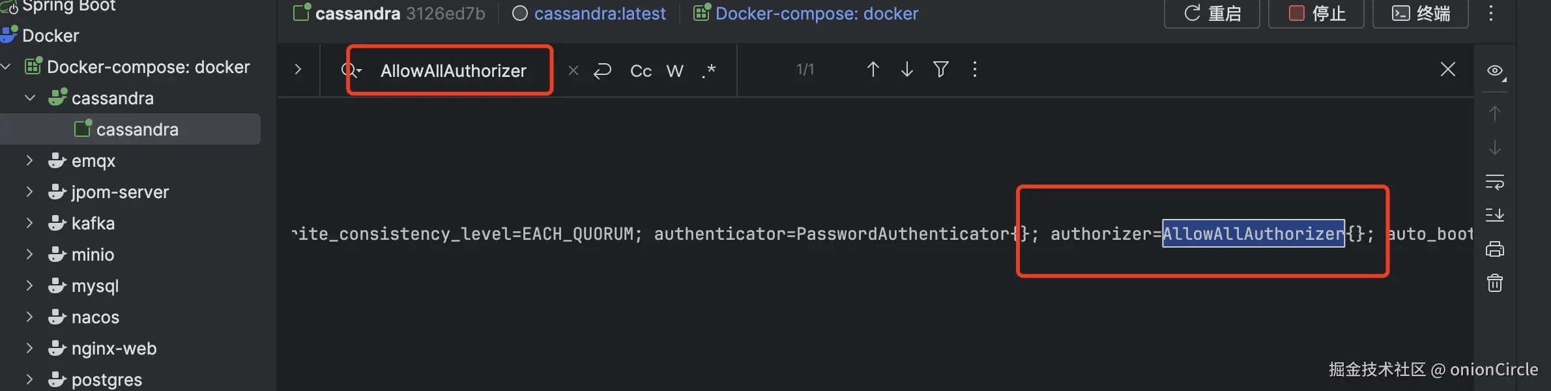The height and width of the screenshot is (391, 1551).
Task: Toggle whole words (W) search option
Action: 674,71
